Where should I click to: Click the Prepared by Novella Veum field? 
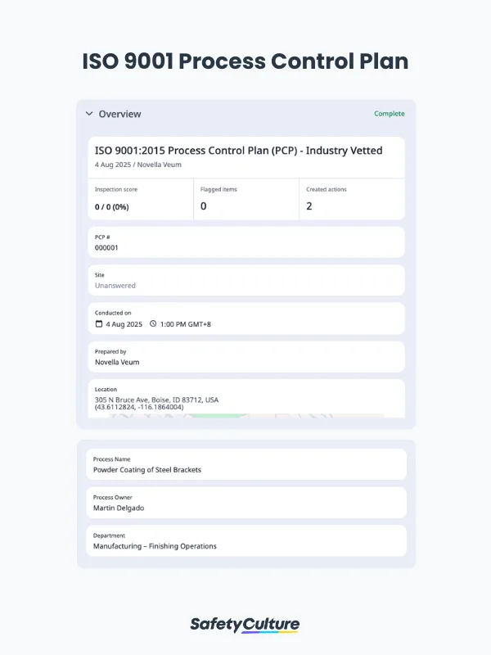[x=246, y=357]
